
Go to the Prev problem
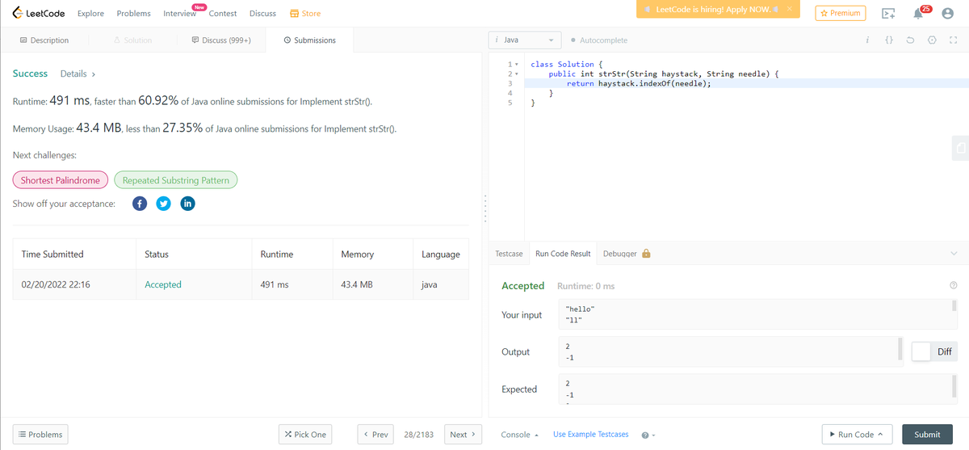click(x=375, y=434)
